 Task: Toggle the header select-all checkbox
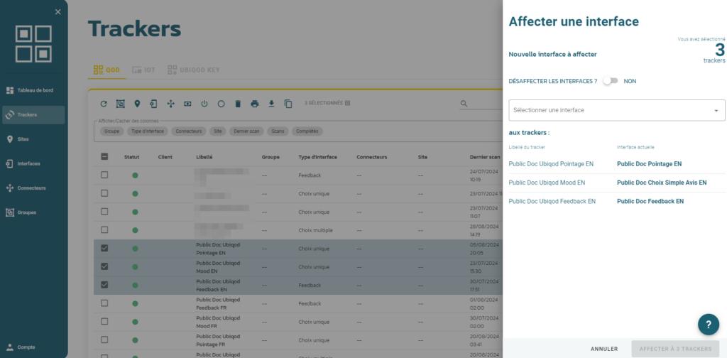coord(105,157)
